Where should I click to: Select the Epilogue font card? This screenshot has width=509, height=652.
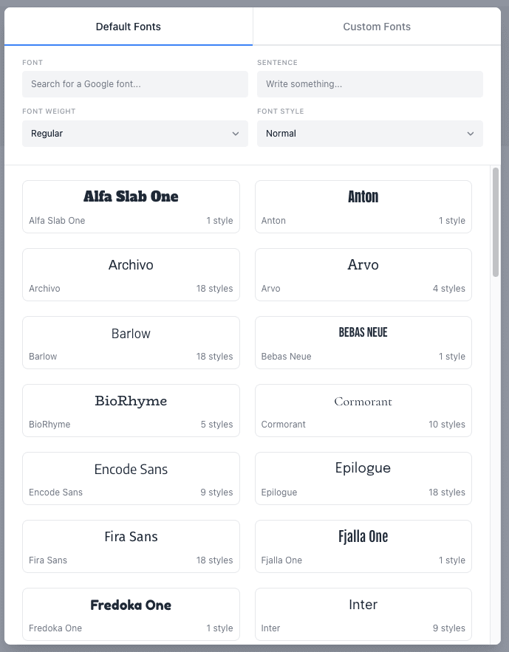(x=363, y=478)
